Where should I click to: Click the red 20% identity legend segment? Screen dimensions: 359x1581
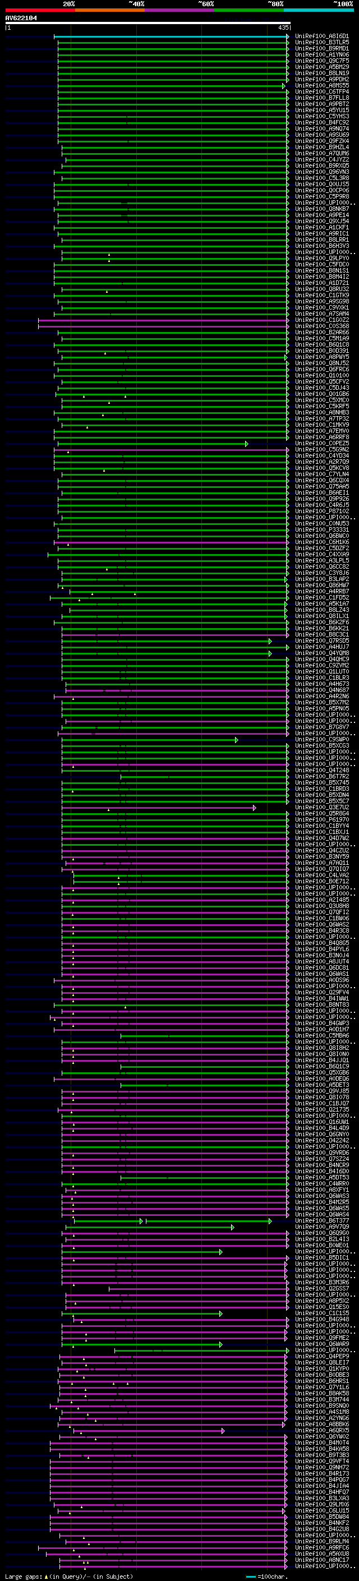pyautogui.click(x=40, y=10)
